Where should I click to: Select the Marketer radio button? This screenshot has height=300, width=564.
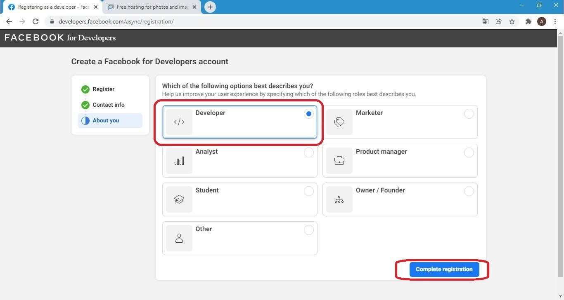point(469,114)
